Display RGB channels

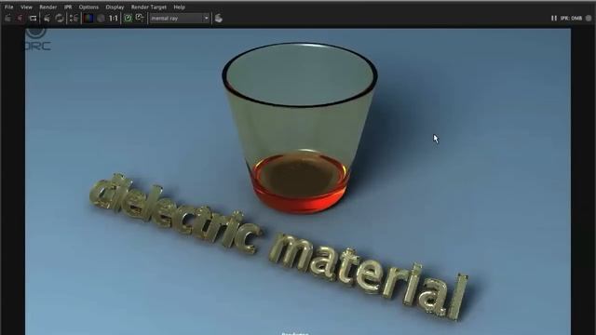[88, 18]
